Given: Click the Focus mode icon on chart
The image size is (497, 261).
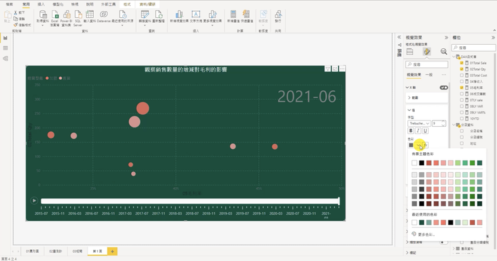Looking at the screenshot, I should pos(335,69).
